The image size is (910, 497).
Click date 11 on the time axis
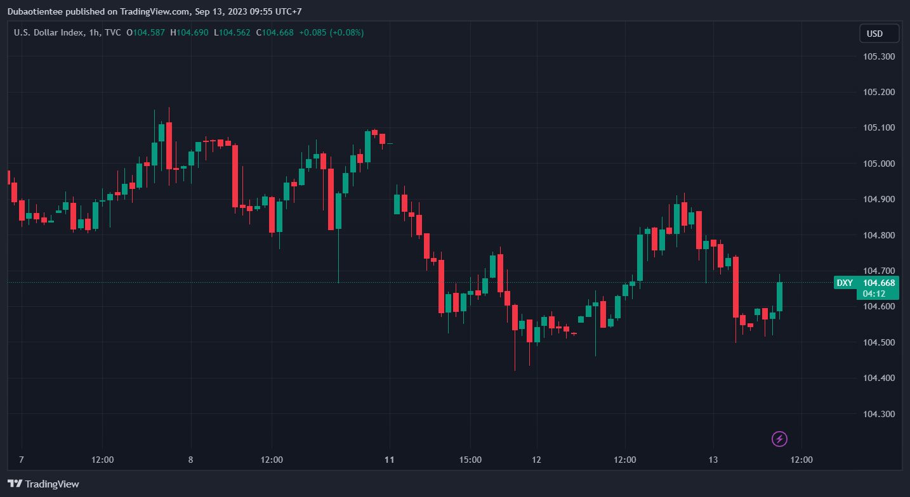tap(390, 460)
